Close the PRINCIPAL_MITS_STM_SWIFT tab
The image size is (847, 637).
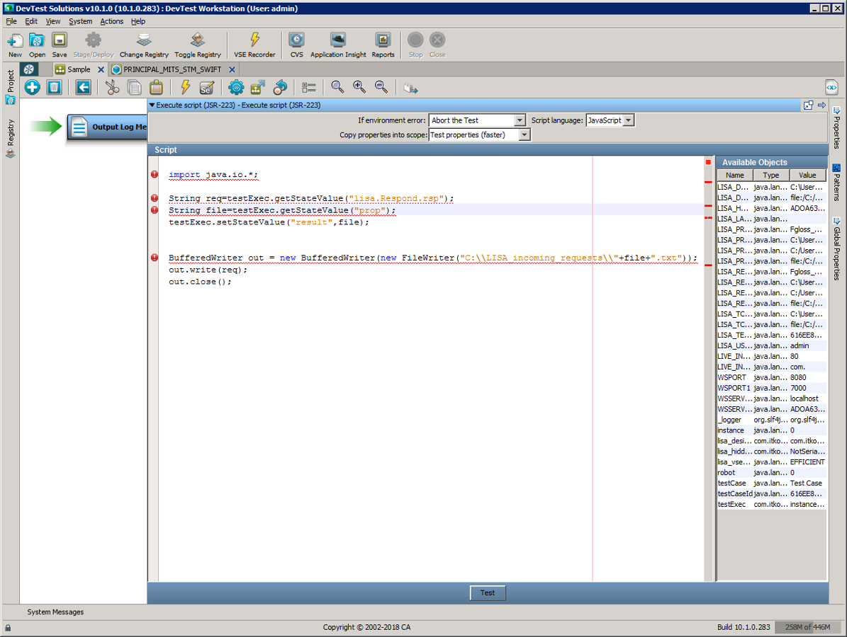coord(232,69)
